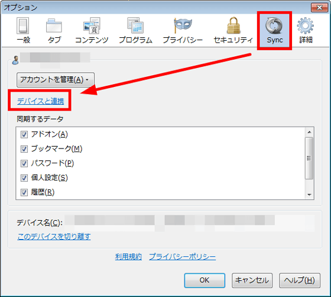Open the 利用規約 link
The image size is (331, 297).
tap(128, 257)
